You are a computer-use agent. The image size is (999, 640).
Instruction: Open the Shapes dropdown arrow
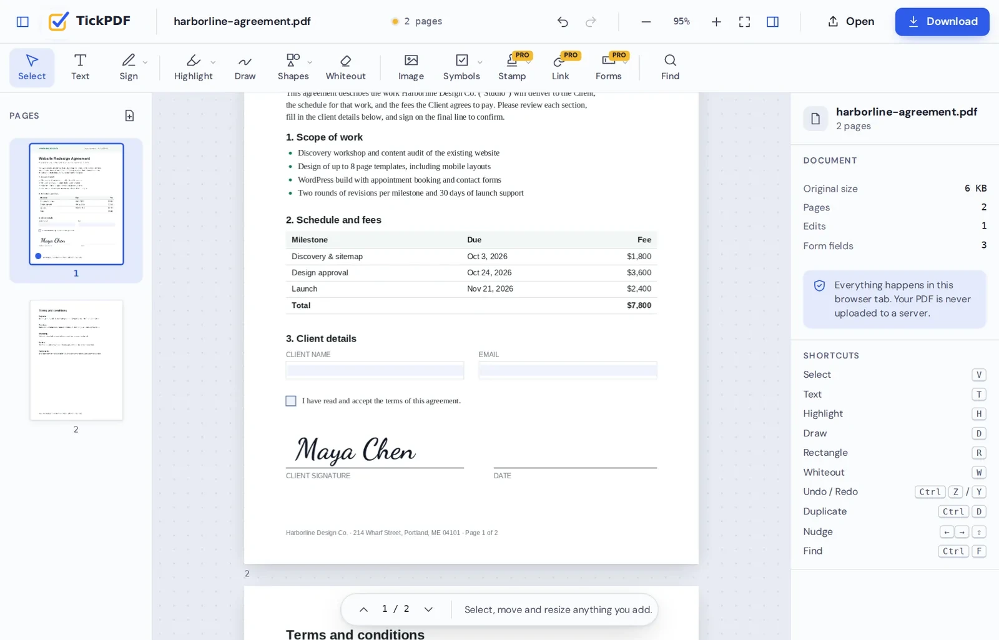point(310,62)
